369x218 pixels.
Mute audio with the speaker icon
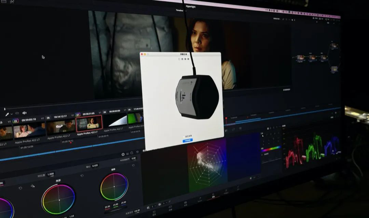coord(25,113)
